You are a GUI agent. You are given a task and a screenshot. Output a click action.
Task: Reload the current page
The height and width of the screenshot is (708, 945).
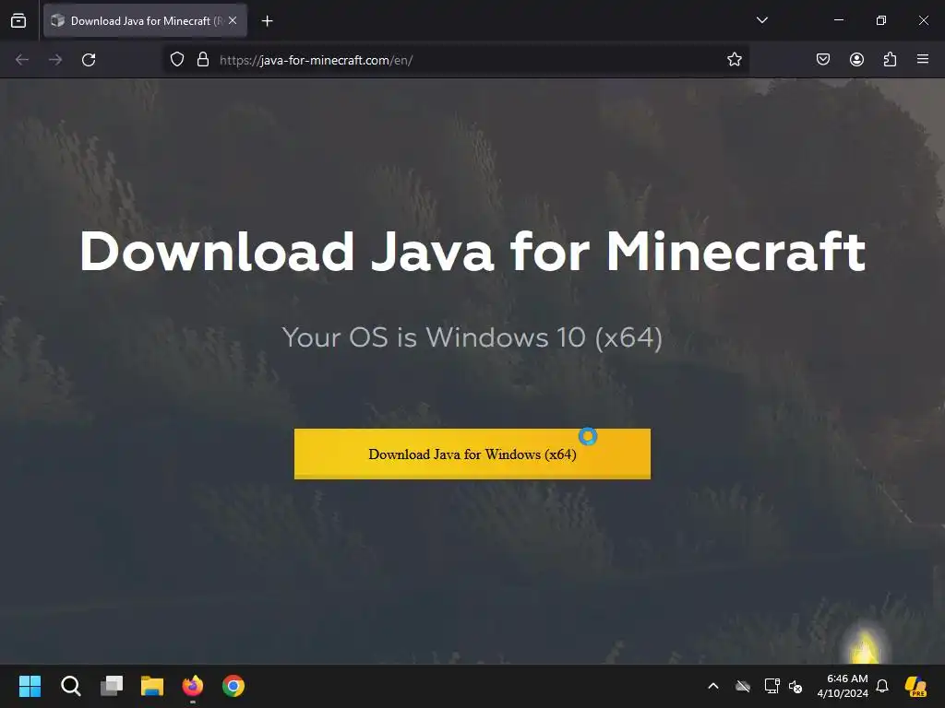89,60
